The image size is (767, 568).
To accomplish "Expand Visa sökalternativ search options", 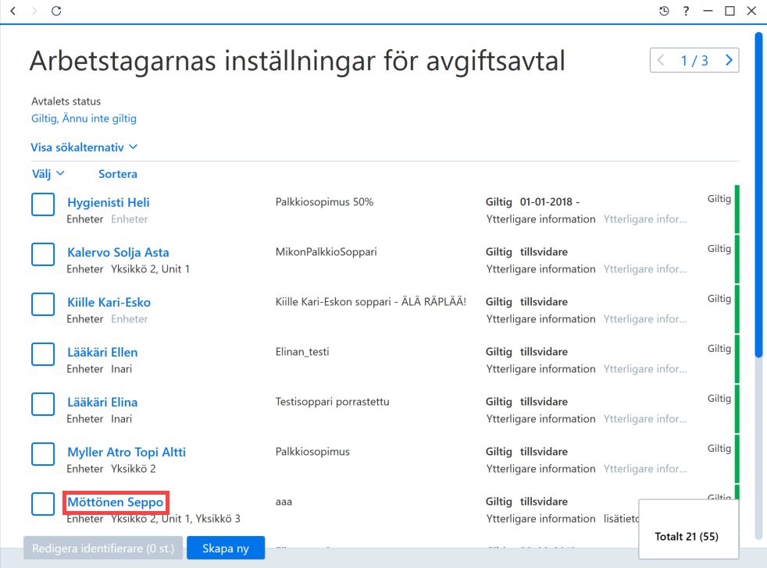I will [x=84, y=147].
